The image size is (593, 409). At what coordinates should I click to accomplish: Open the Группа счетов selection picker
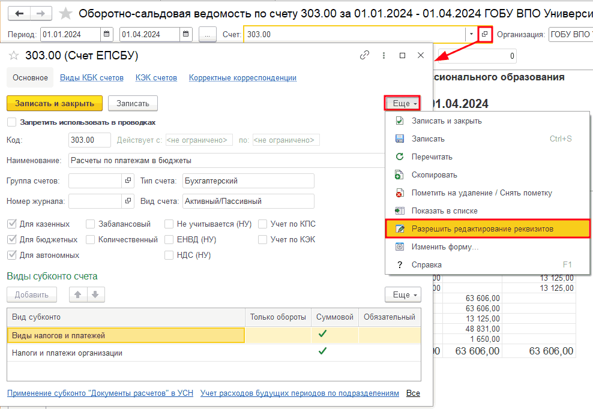pos(127,180)
